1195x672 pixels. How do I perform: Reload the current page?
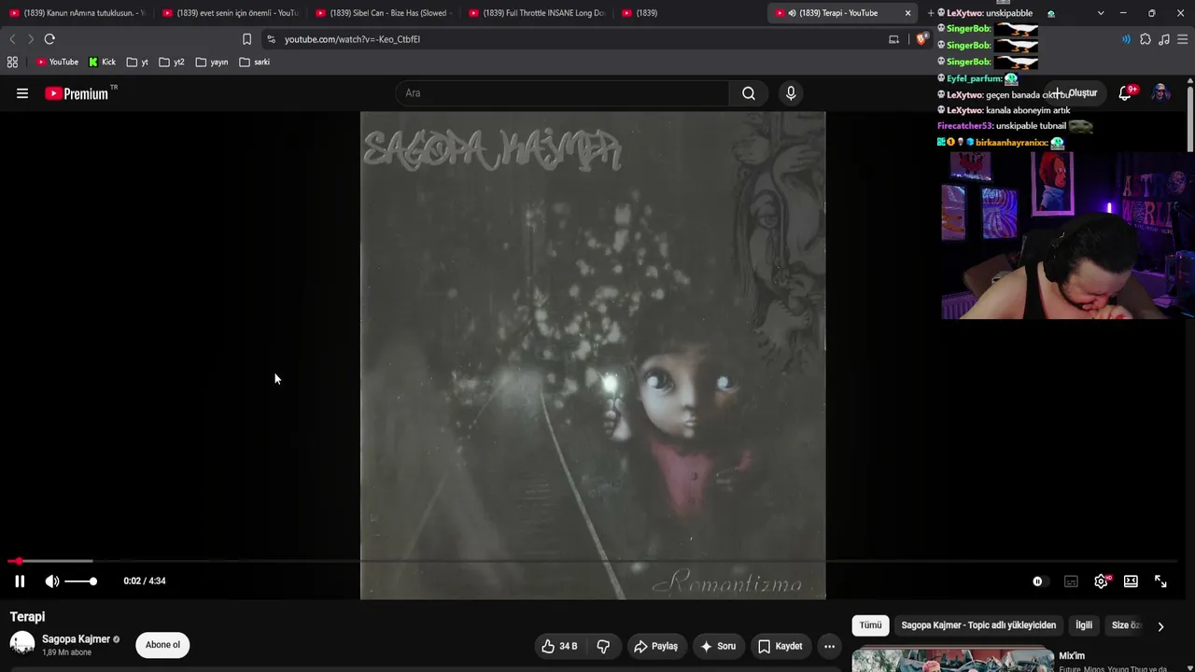[x=49, y=39]
